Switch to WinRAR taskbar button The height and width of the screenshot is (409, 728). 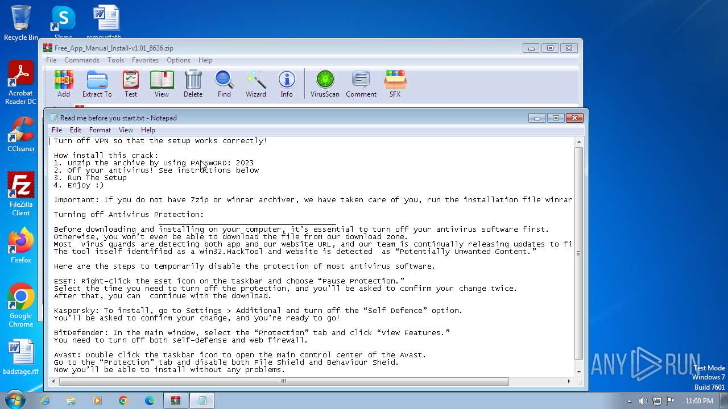coord(176,400)
